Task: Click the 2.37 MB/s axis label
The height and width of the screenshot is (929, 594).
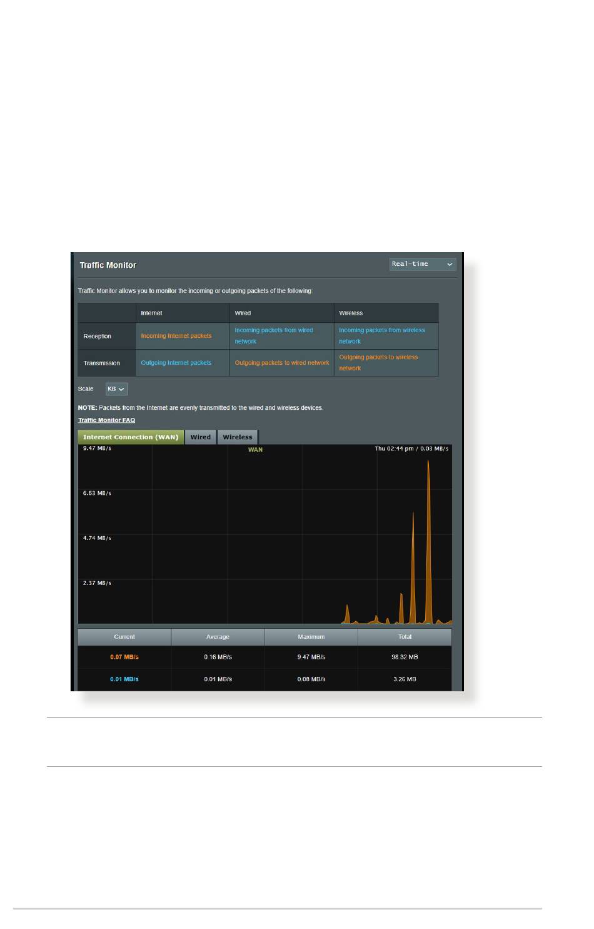Action: (x=97, y=583)
